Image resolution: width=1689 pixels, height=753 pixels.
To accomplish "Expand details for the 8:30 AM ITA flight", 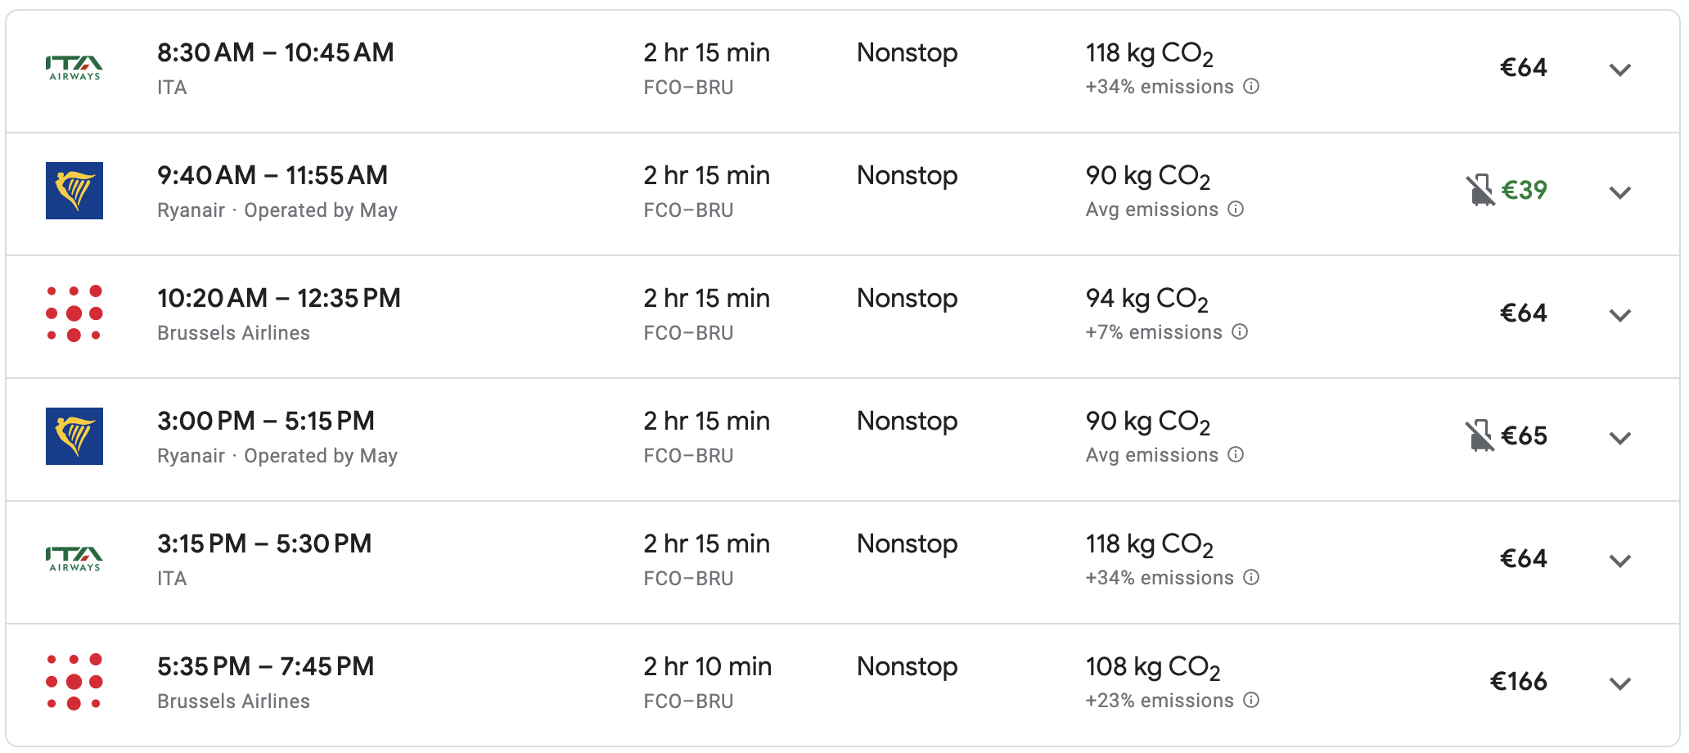I will [x=1619, y=70].
